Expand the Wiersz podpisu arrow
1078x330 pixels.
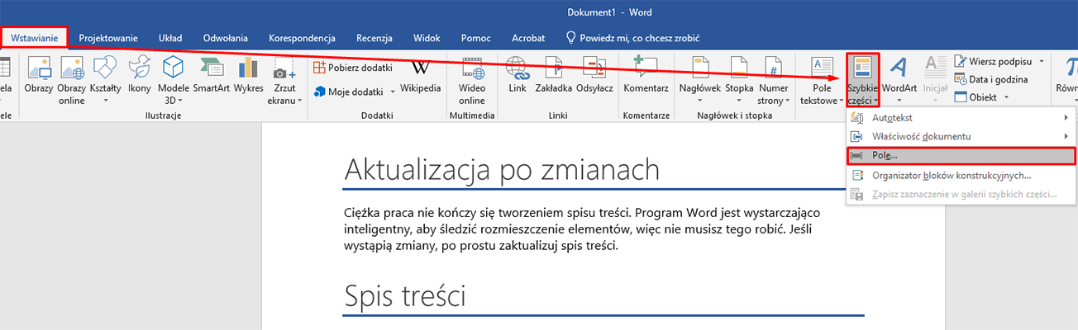1041,62
